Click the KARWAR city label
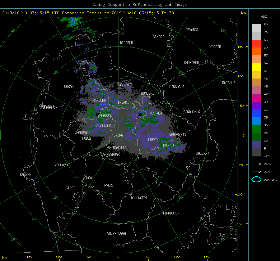 26,174
